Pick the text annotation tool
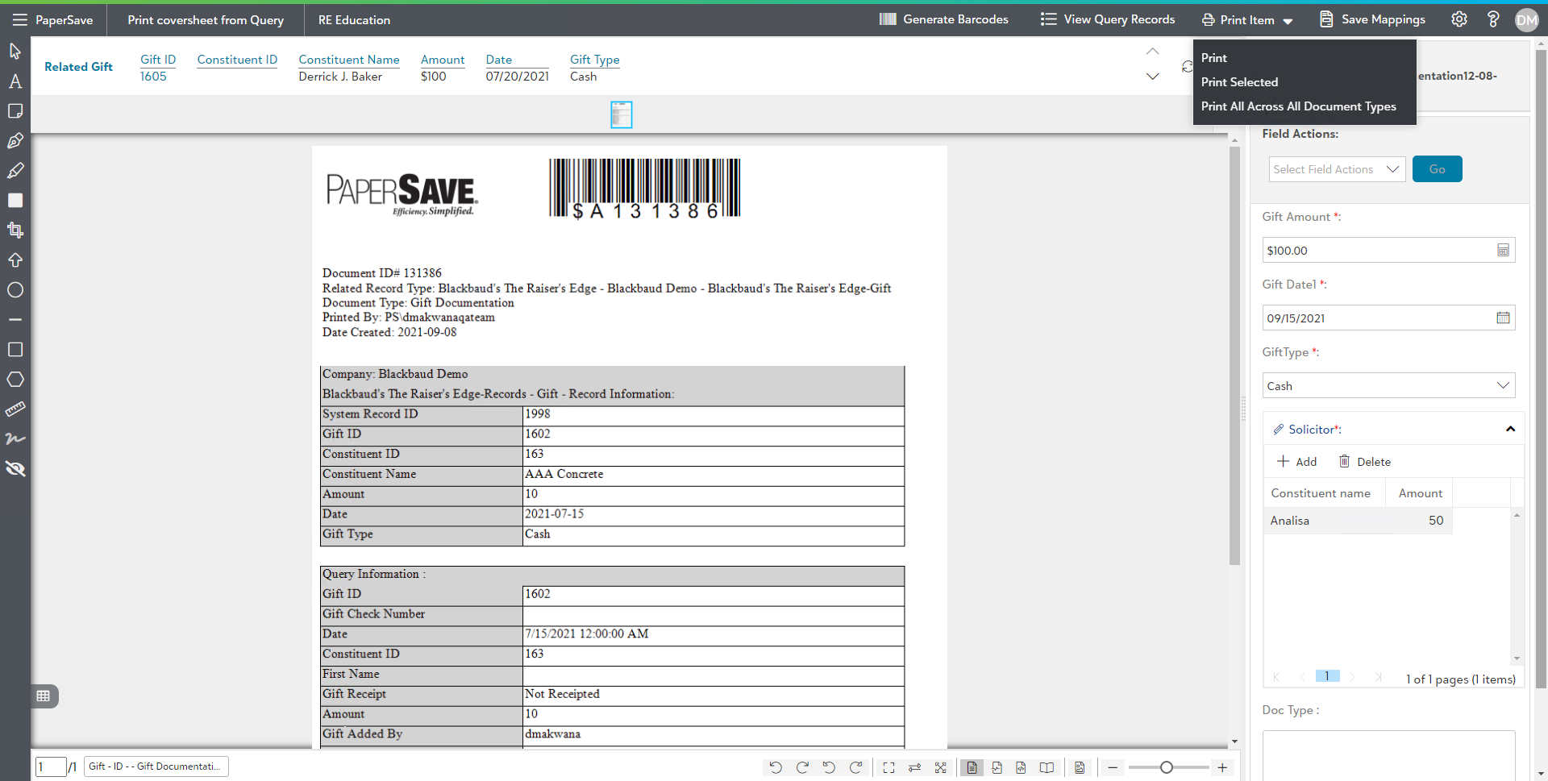The width and height of the screenshot is (1548, 781). (15, 81)
